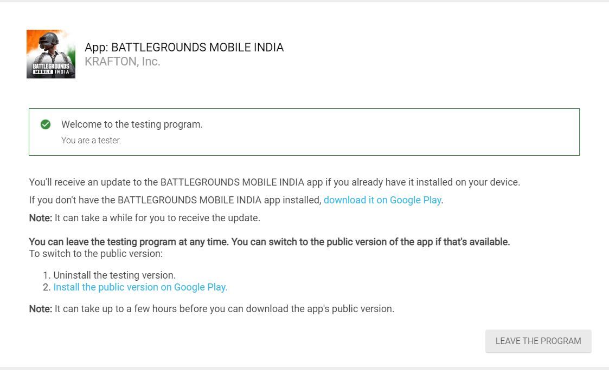Click 'It can take a while' note
Screen dimensions: 609x370
(144, 218)
